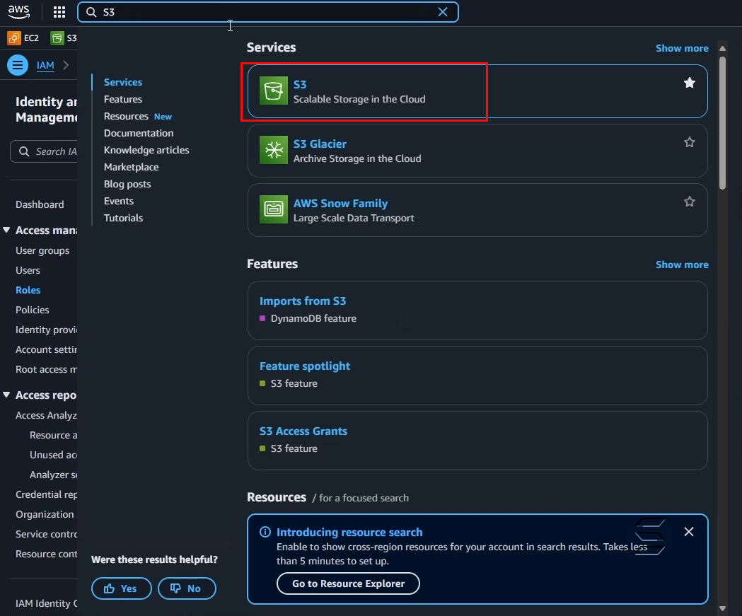This screenshot has height=616, width=742.
Task: Open the EC2 shortcut in the favorites bar
Action: tap(23, 38)
